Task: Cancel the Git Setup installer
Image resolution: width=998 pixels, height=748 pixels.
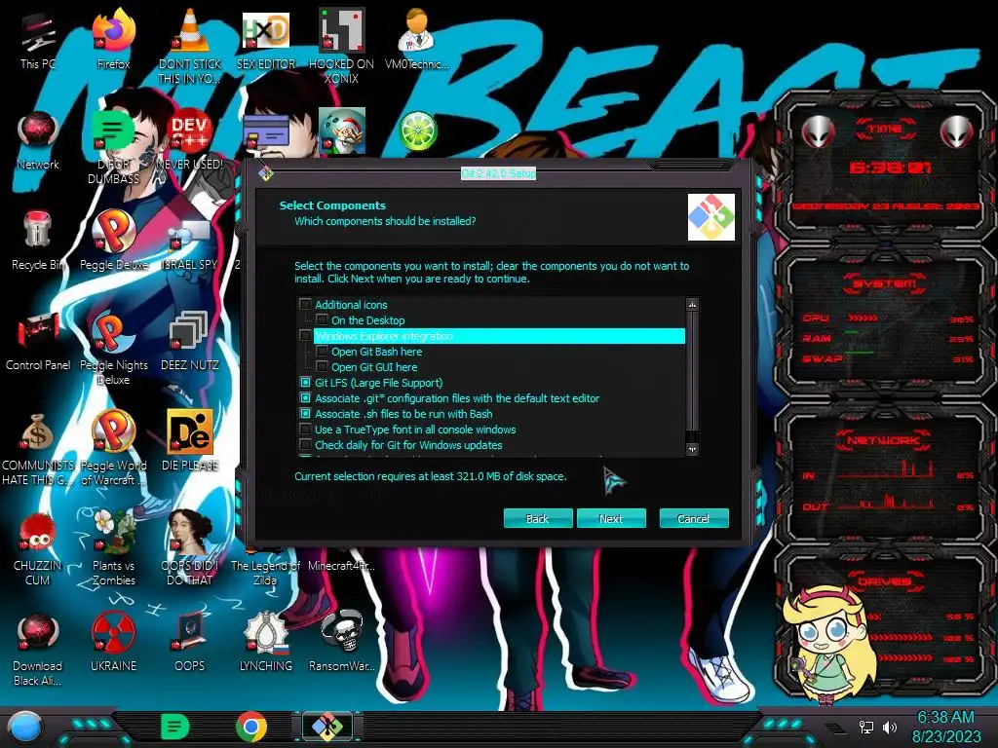Action: (694, 518)
